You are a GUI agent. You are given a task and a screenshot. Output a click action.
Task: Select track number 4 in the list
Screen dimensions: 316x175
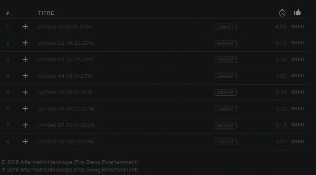pos(8,76)
